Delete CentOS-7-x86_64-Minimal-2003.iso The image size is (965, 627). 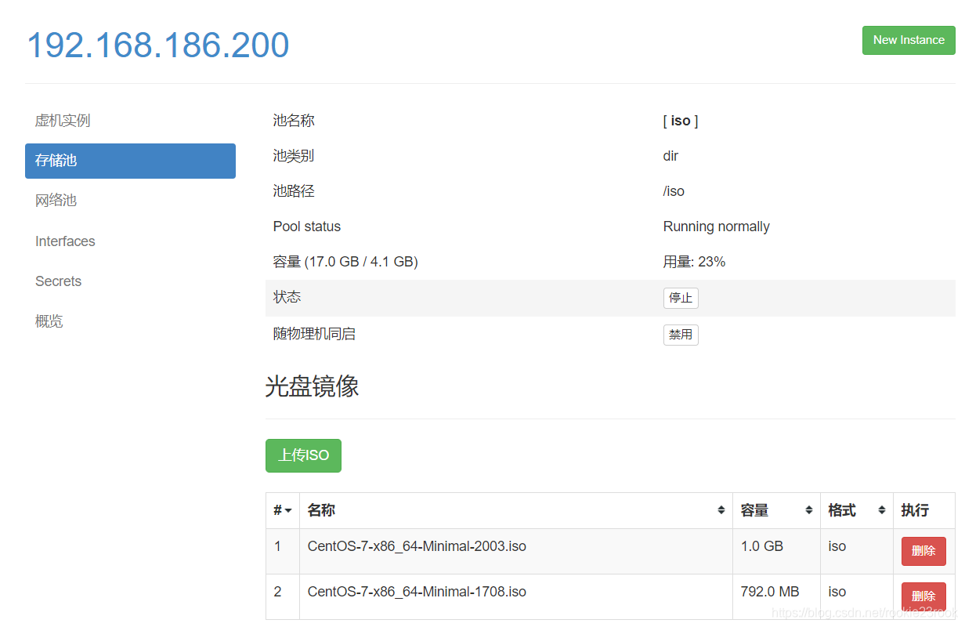923,551
